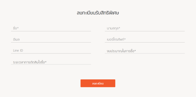Click the asterisk after the เบอร์โทรศัพท์ label

(125, 39)
